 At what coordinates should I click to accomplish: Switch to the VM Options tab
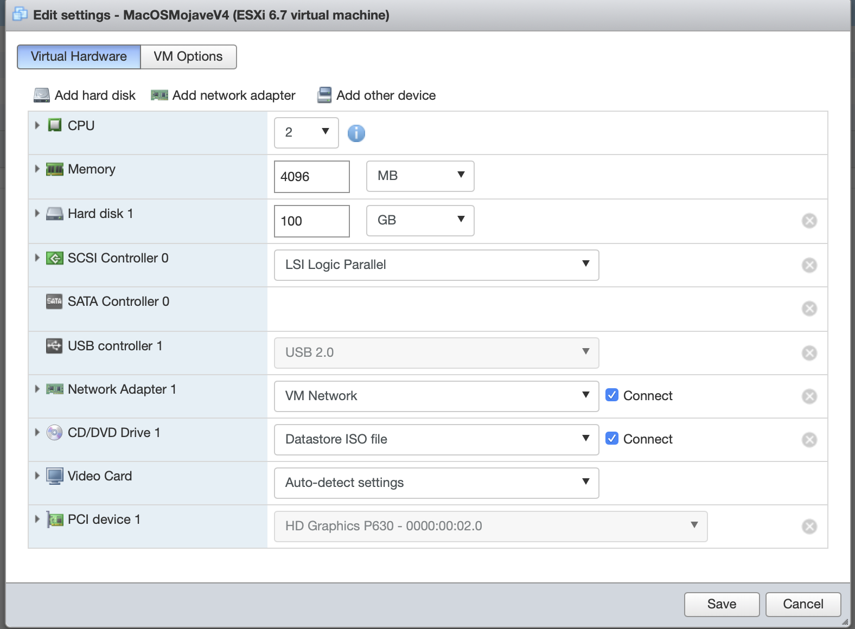tap(188, 57)
